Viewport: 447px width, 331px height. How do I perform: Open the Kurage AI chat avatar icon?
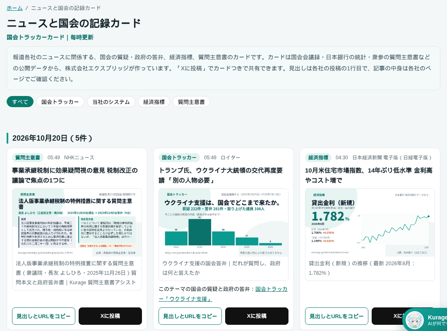414,321
